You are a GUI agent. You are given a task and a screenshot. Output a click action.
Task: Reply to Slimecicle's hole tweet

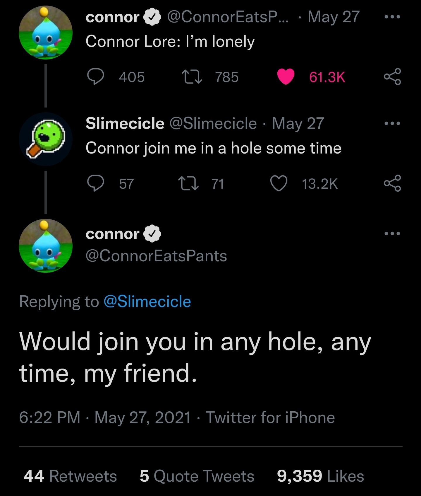coord(96,183)
